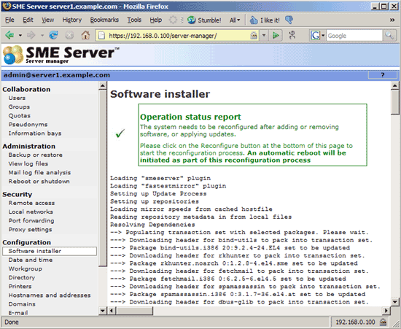Click the horizontal scrollbar right arrow
The width and height of the screenshot is (401, 329).
click(x=386, y=311)
